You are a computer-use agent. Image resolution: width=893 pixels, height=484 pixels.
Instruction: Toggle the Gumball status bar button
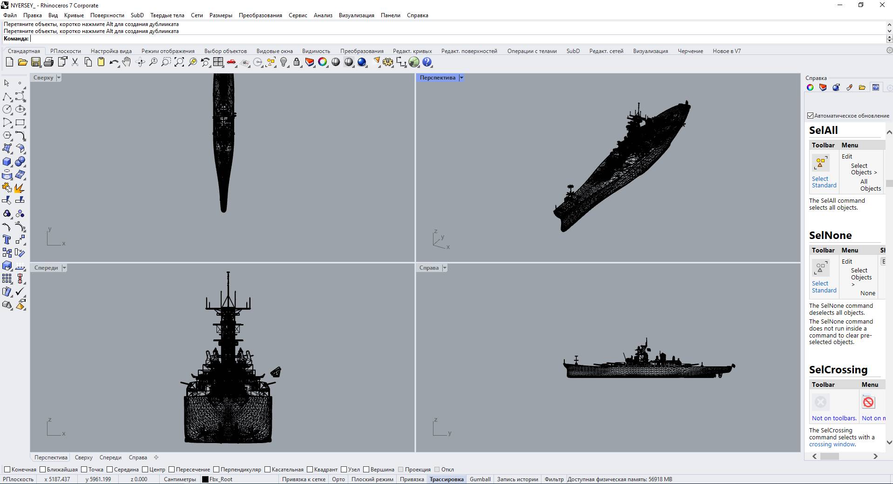tap(480, 479)
